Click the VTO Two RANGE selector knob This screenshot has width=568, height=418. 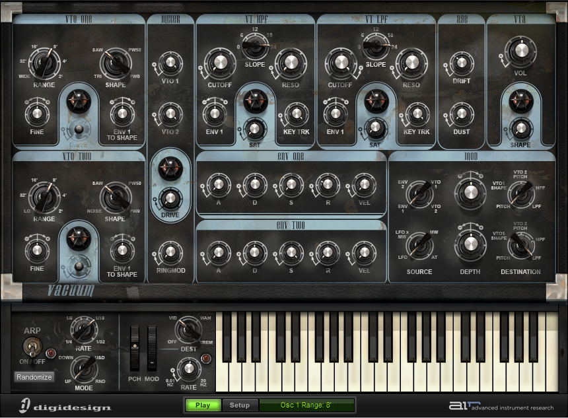tap(44, 197)
